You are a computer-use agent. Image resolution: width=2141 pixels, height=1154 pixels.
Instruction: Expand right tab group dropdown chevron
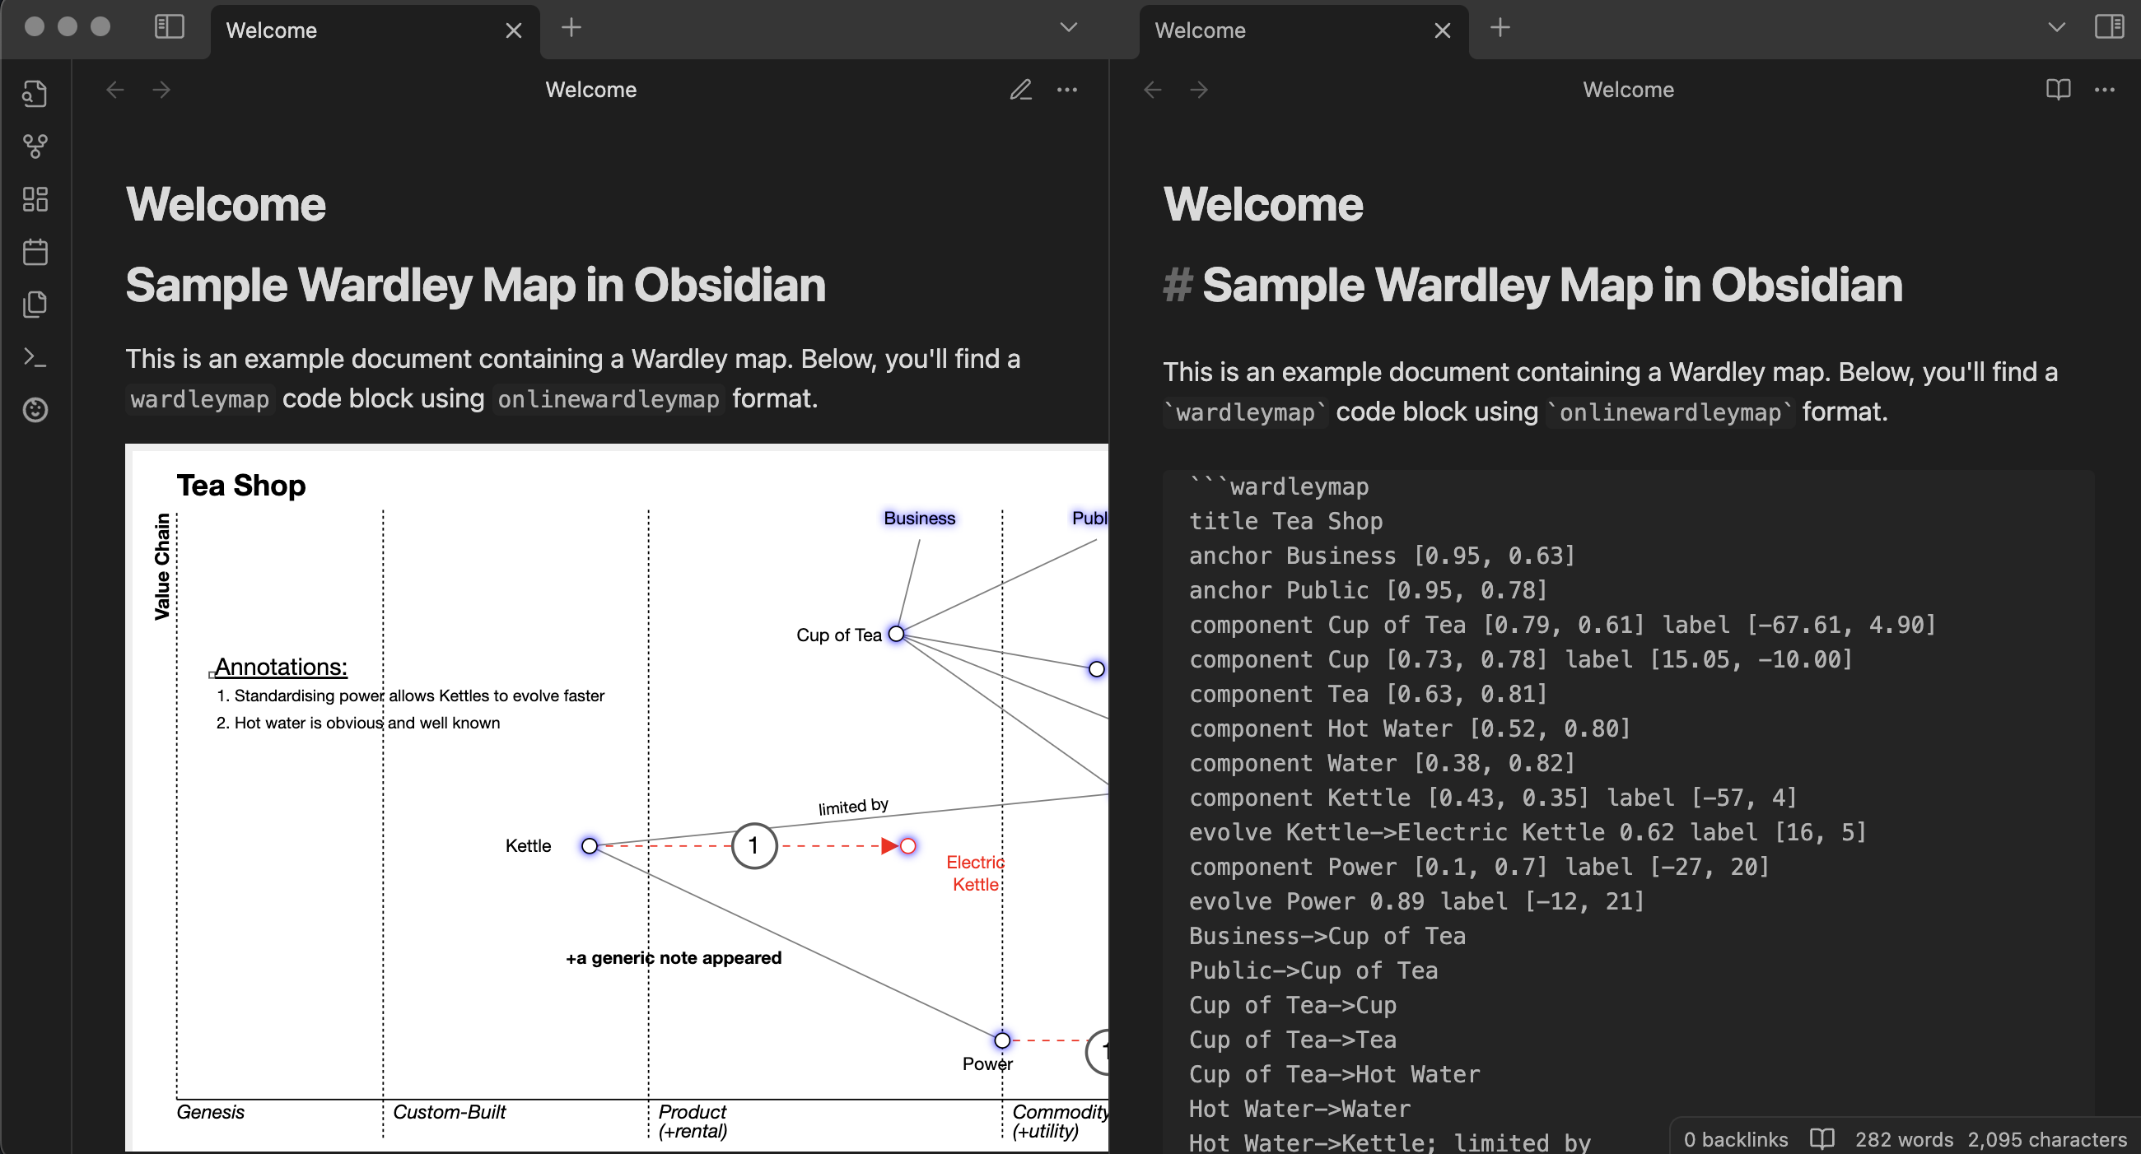[x=2056, y=28]
